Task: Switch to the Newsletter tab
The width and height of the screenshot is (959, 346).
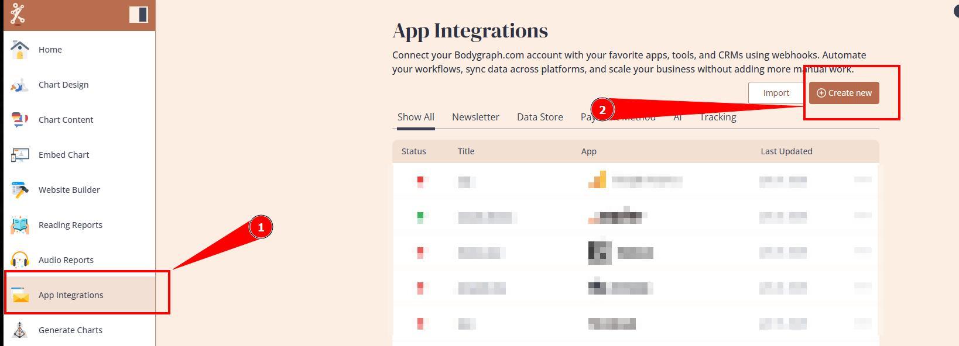Action: click(475, 117)
